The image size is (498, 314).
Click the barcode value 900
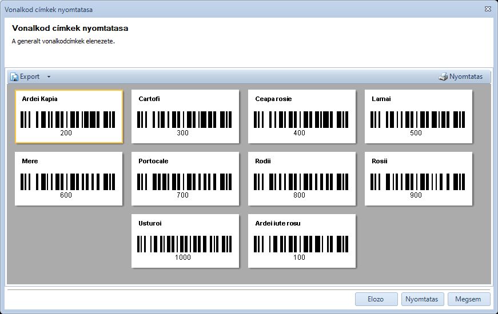[x=416, y=195]
